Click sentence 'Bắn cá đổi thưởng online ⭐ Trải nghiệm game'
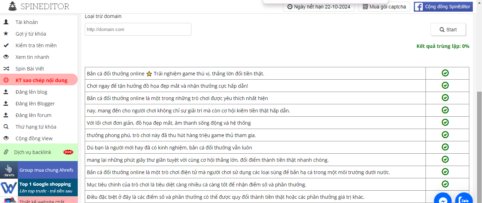Screen dimensions: 482x203 point(175,74)
